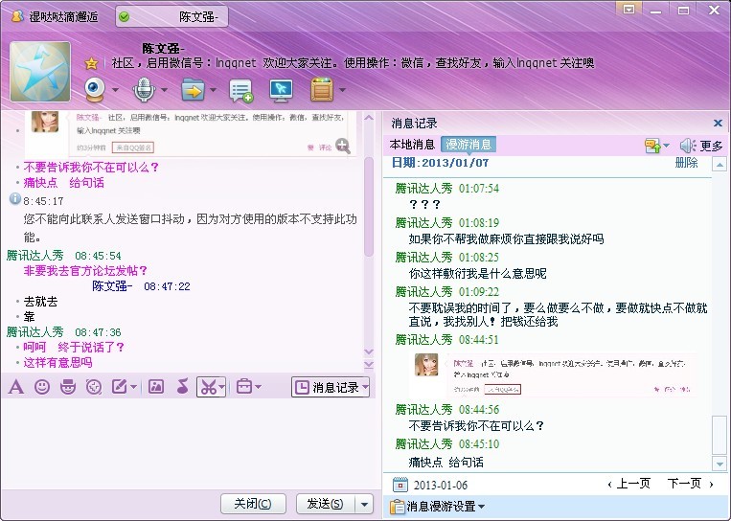Screen dimensions: 731x521
Task: Click the 删除 link
Action: [686, 163]
